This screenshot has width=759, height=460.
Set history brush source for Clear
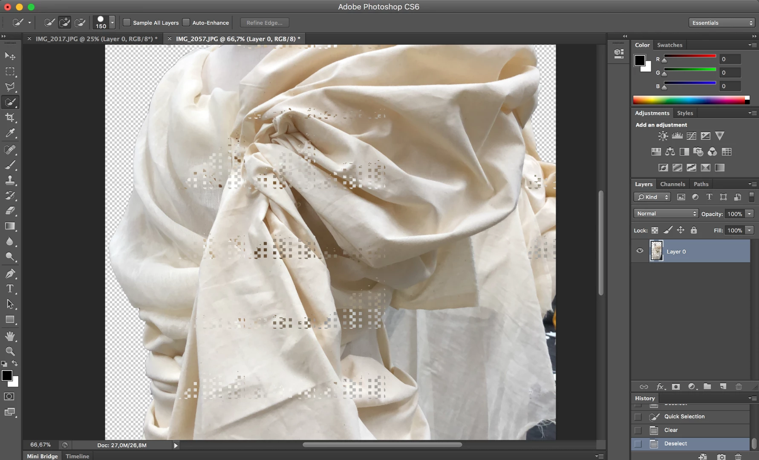click(x=638, y=430)
